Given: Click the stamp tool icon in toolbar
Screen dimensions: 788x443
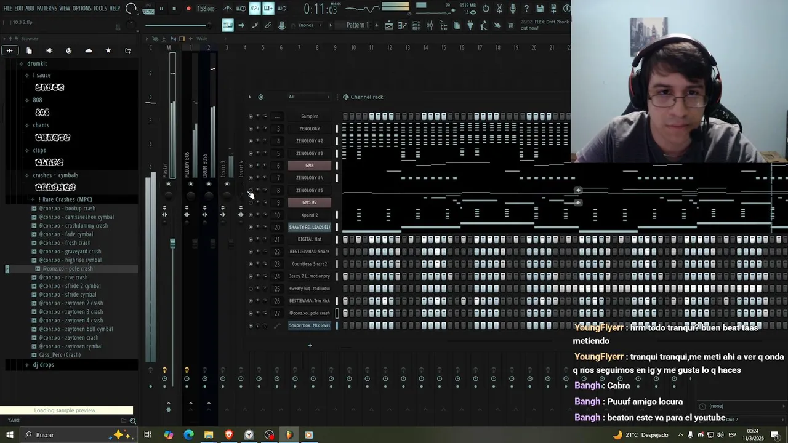Looking at the screenshot, I should coord(282,25).
